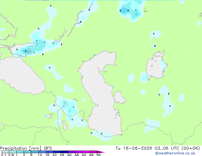Select the 30–35 mm purple legend swatch

[71, 152]
